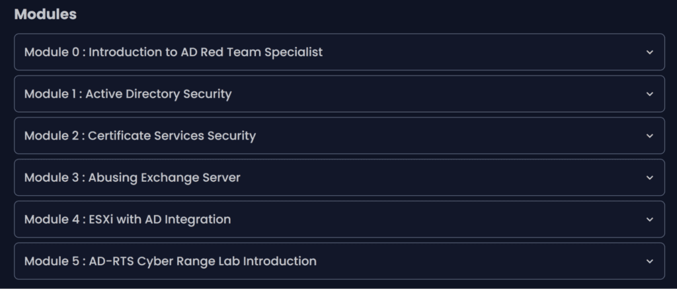Open the "Module 5 : AD-RTS Cyber Range Lab Introduction" title

[170, 261]
